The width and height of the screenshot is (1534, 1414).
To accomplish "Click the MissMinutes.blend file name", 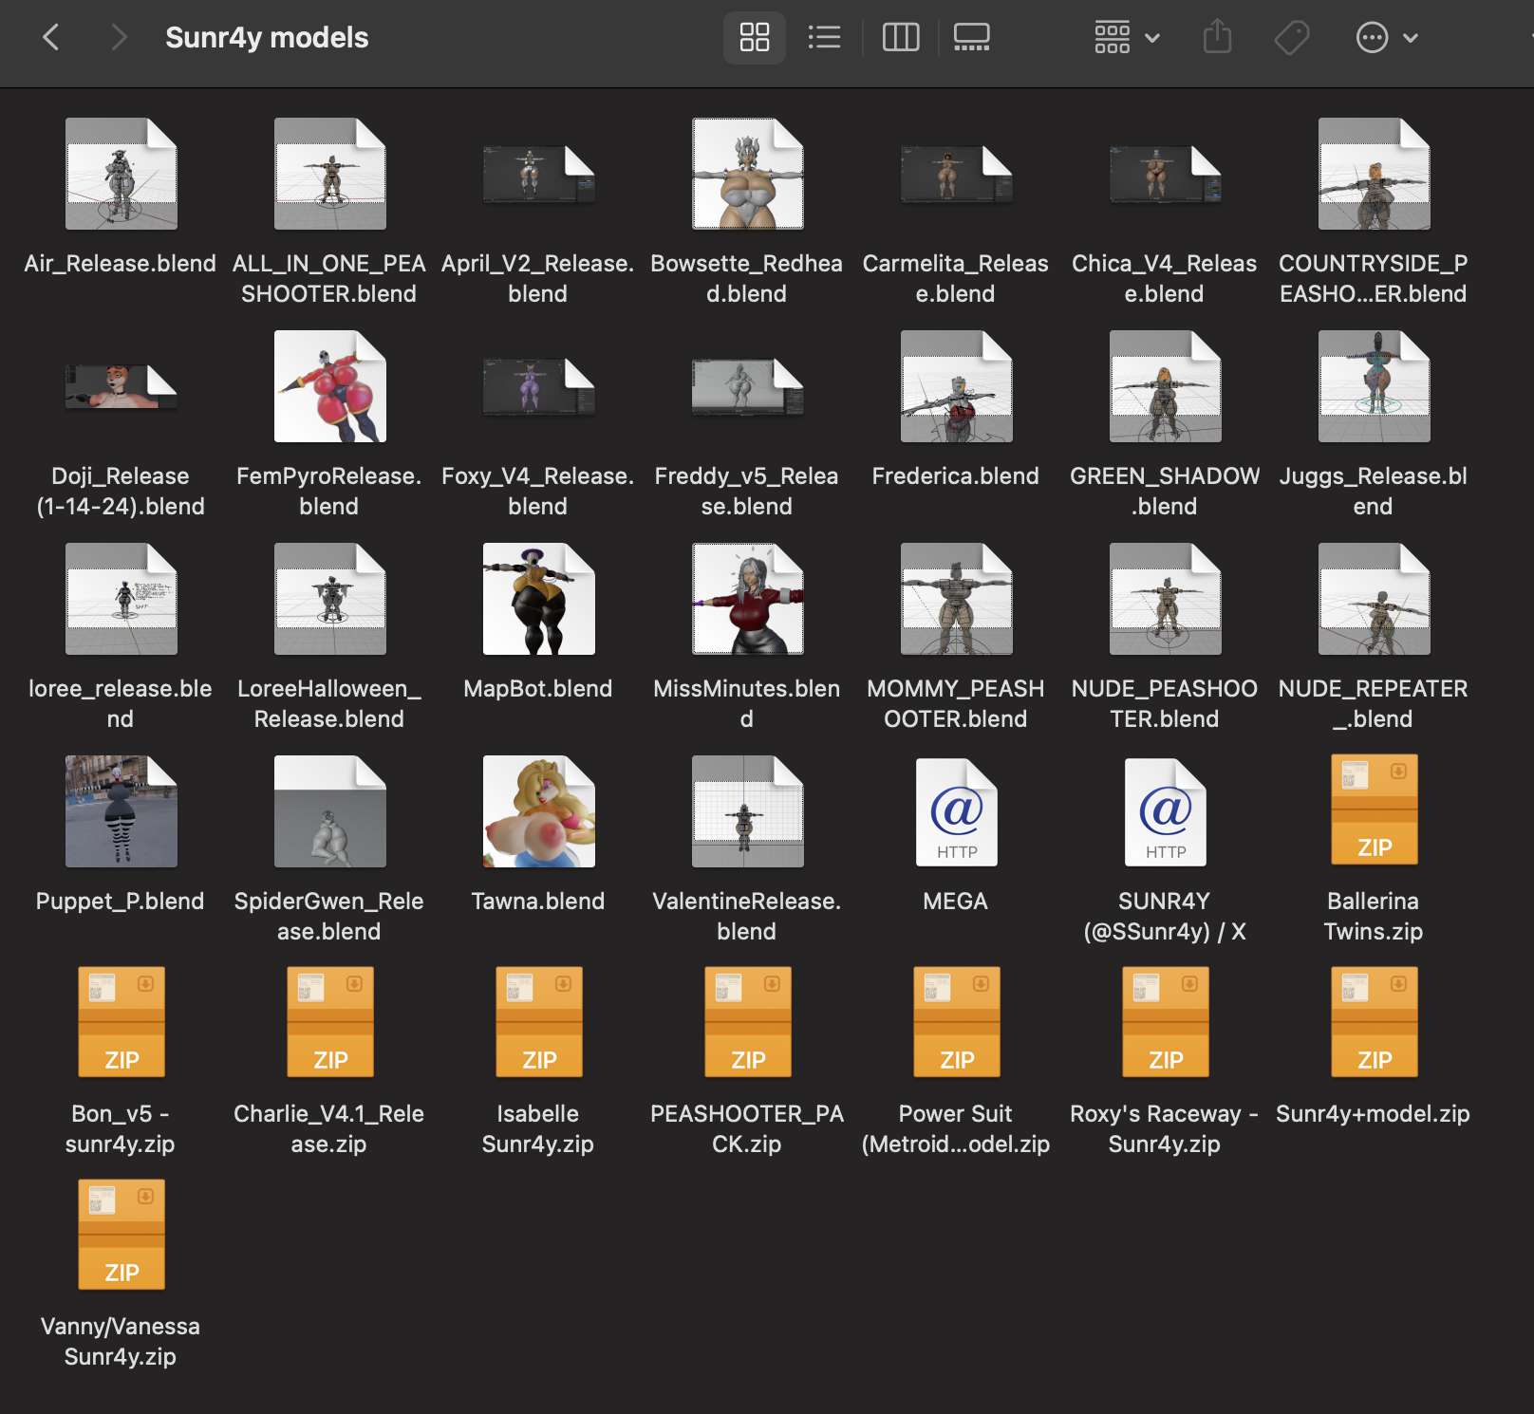I will pos(747,703).
